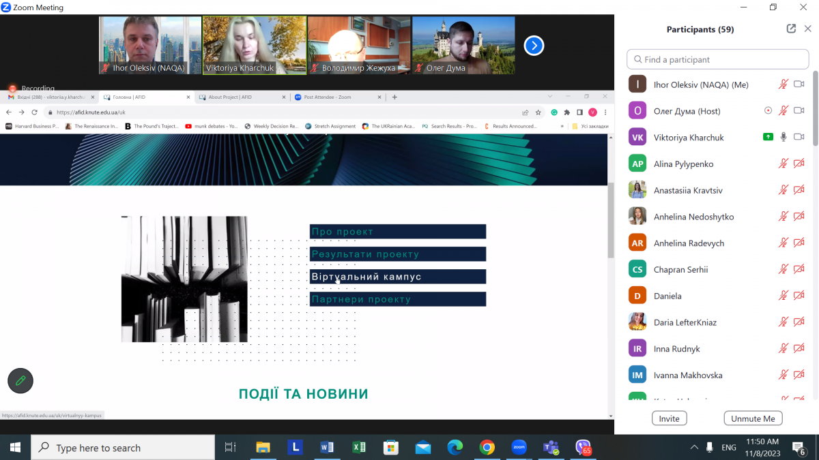Open Excel from the taskbar
Screen dimensions: 819x460
(358, 448)
